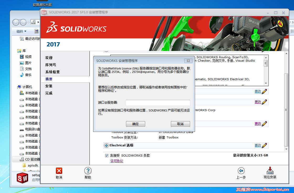Click SOLIDWORKS title bar SW icon

point(44,13)
